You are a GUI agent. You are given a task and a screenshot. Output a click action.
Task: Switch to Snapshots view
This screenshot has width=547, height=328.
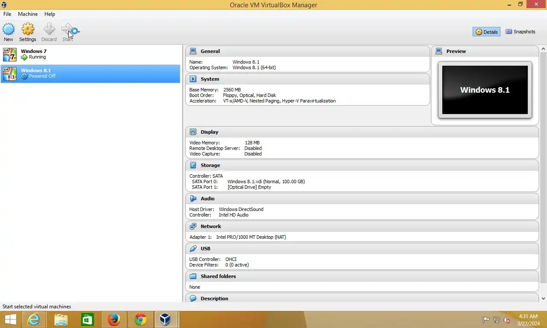pos(520,32)
